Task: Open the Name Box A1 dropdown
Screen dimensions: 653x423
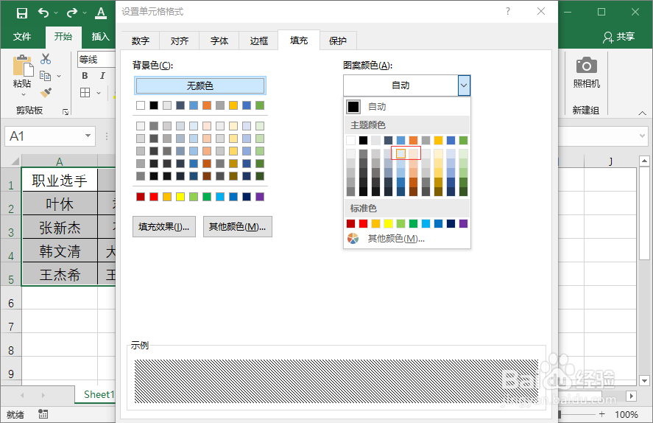Action: pos(88,136)
